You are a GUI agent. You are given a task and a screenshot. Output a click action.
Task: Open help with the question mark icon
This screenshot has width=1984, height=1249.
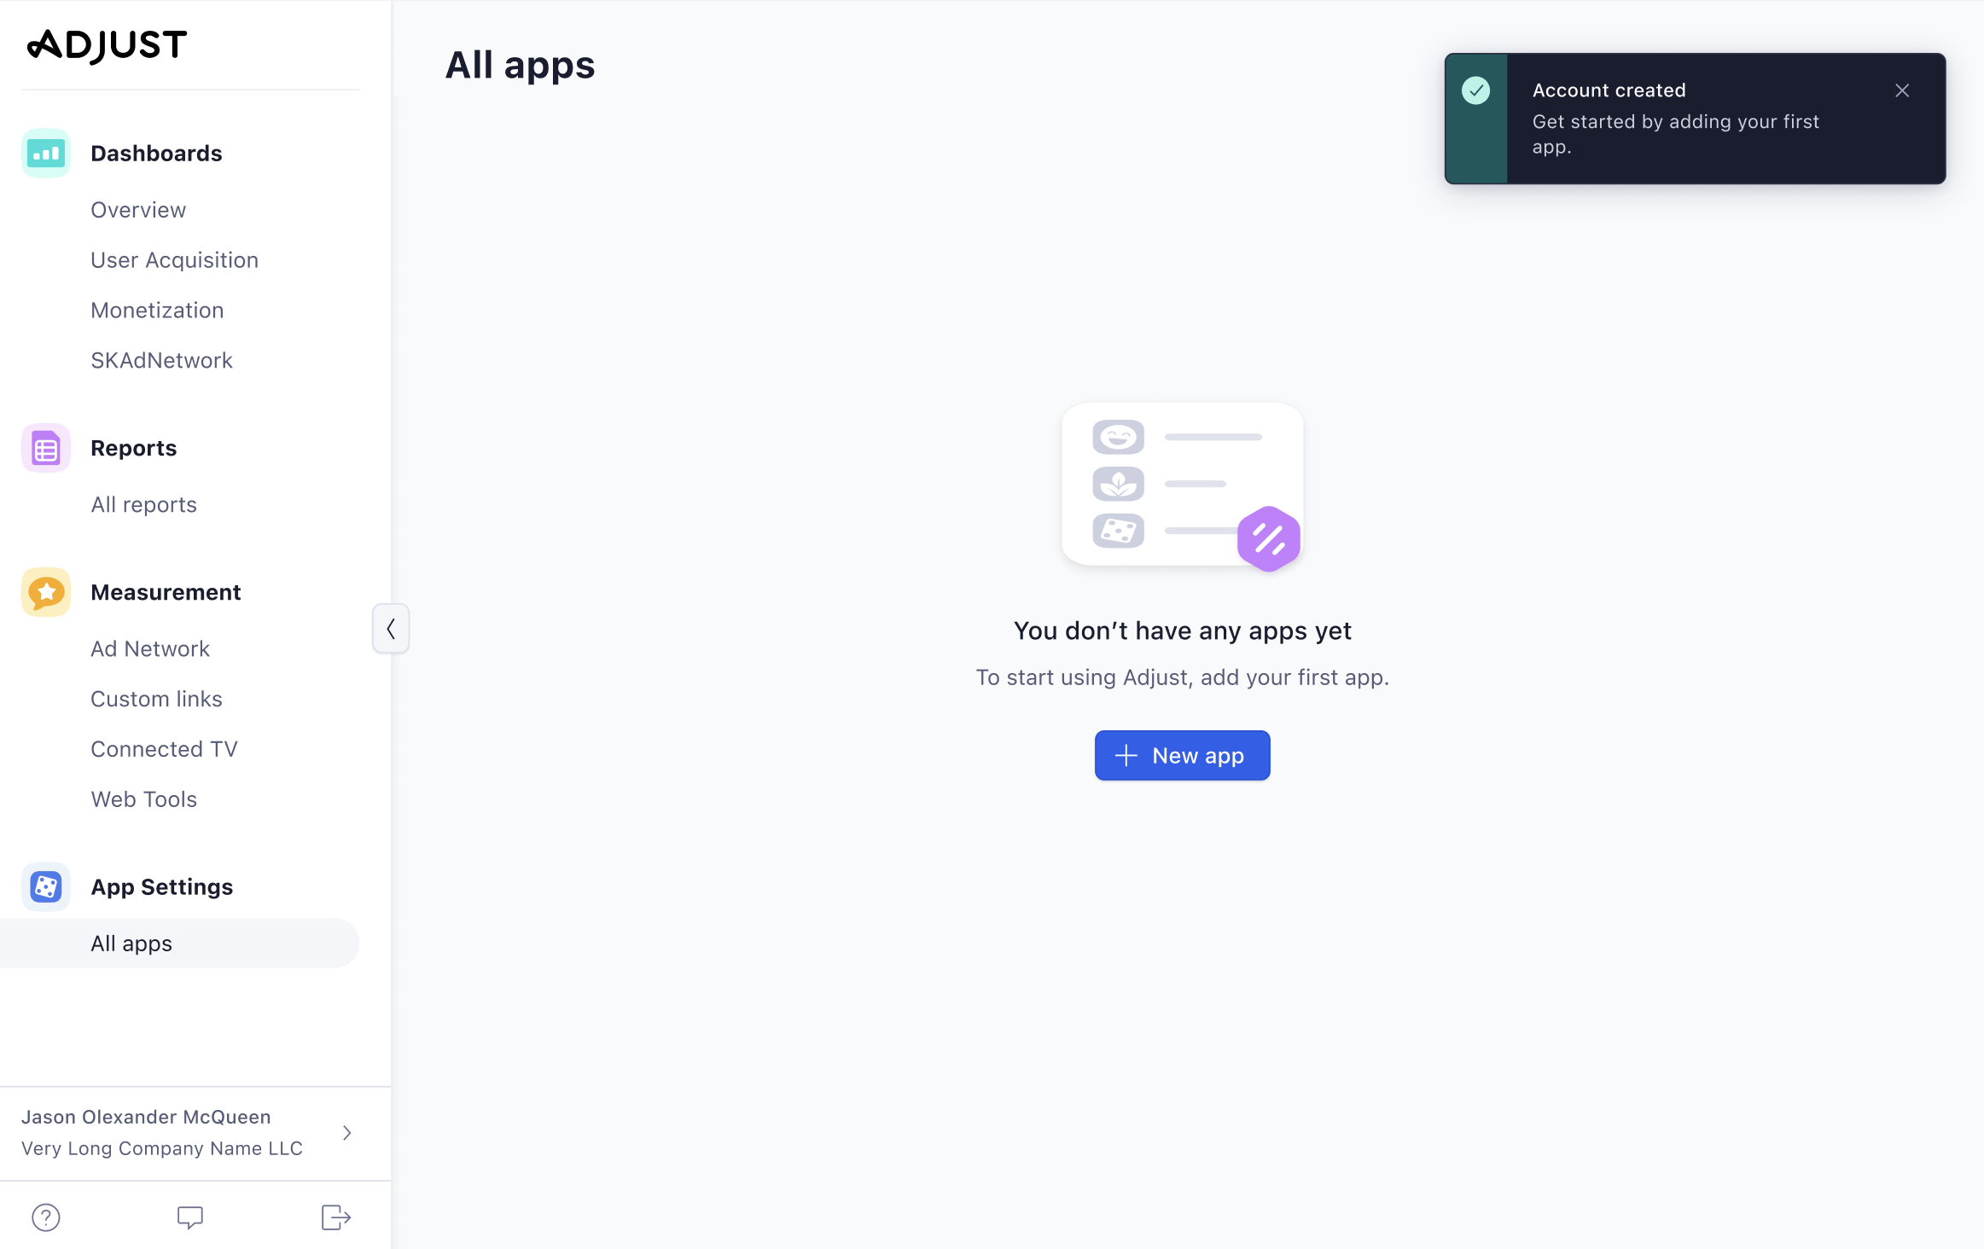[x=45, y=1217]
